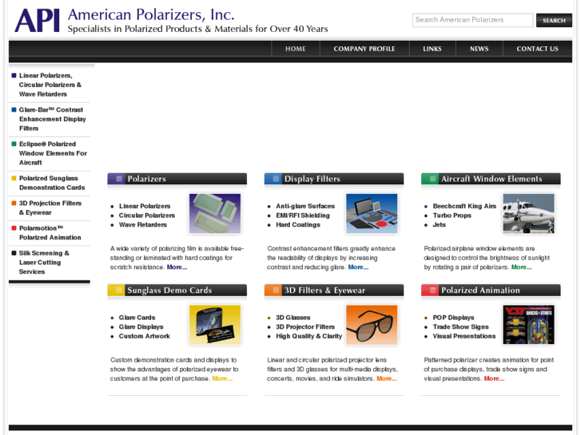Open Linear Polarizers, Circular Polarizers & Wave Retarders sidebar link
The image size is (581, 435).
(50, 85)
